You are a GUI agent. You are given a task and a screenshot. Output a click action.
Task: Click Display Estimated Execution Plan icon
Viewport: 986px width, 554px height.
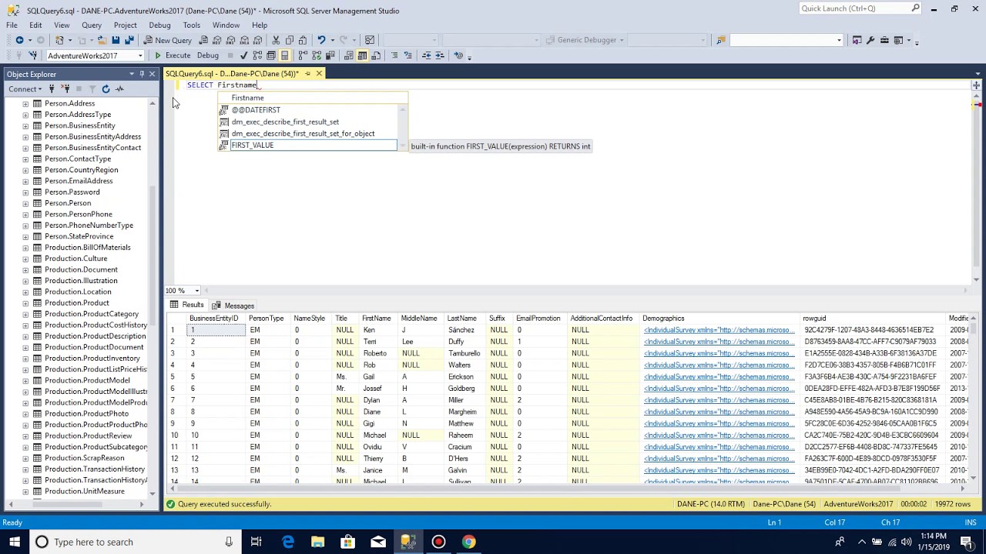pos(258,55)
